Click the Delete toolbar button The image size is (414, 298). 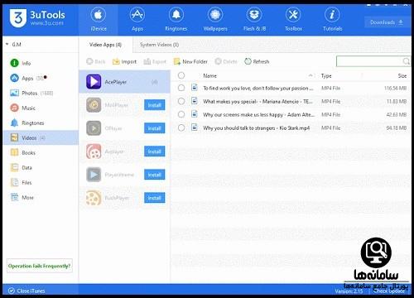pos(226,61)
